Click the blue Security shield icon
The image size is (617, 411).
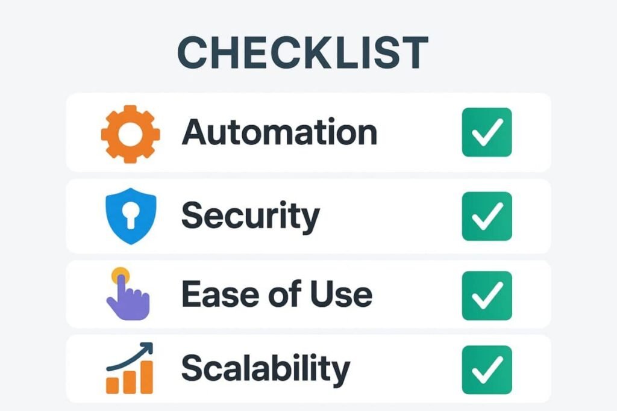click(x=130, y=217)
